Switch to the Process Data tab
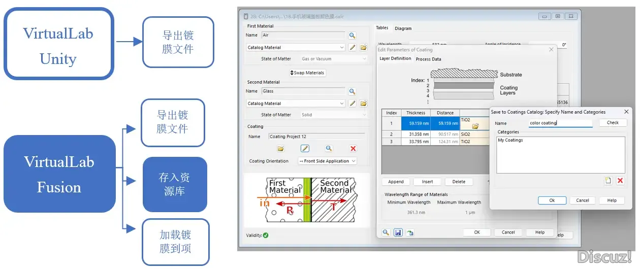Screen dimensions: 640x269 (x=428, y=59)
